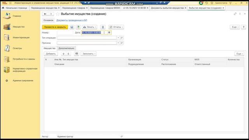The image size is (249, 140).
Task: Click the trash/delete toolbar icon
Action: 103,27
